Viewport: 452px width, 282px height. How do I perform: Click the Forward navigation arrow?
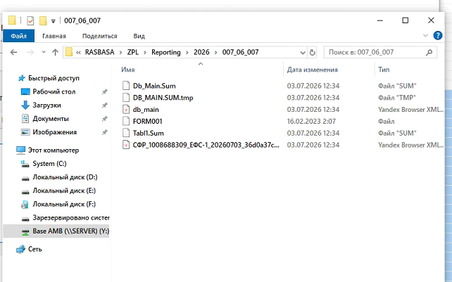pyautogui.click(x=30, y=52)
